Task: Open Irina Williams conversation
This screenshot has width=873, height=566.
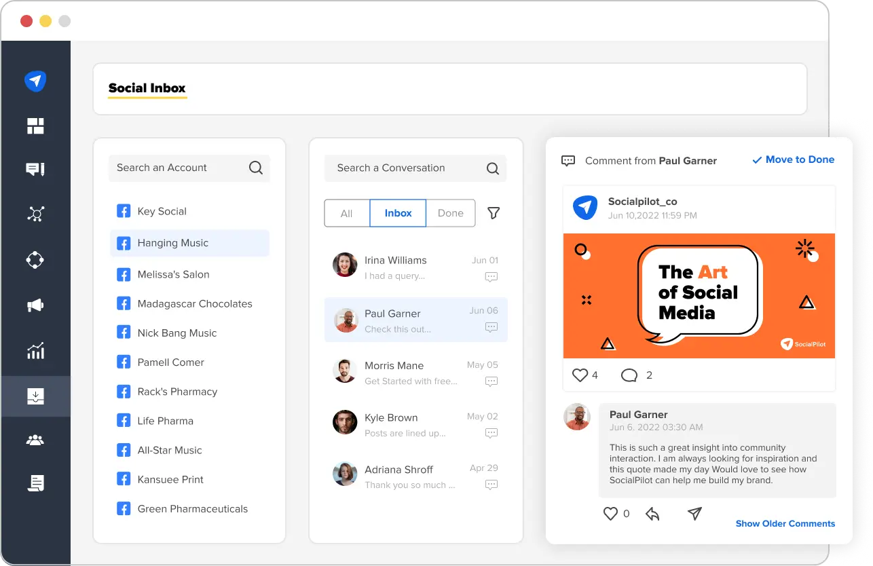Action: point(415,267)
